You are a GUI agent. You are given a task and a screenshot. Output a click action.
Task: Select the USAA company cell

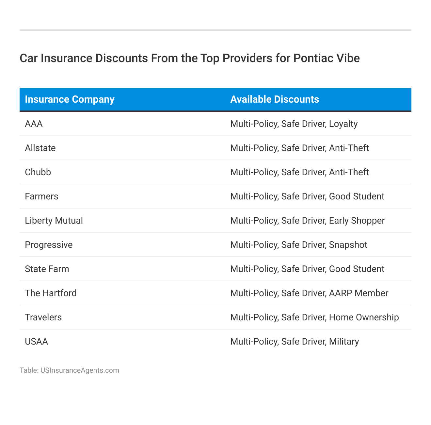coord(36,342)
